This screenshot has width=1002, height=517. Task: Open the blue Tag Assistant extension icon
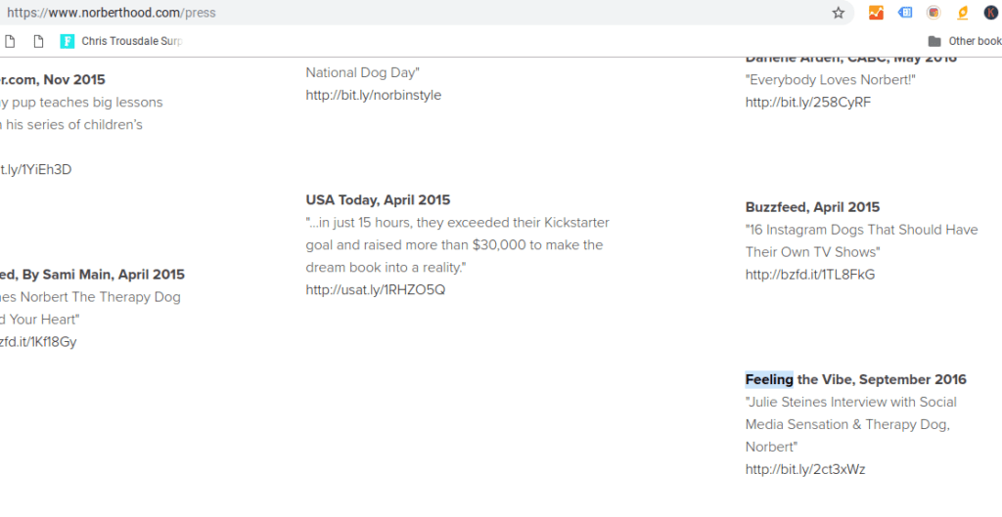(x=905, y=13)
